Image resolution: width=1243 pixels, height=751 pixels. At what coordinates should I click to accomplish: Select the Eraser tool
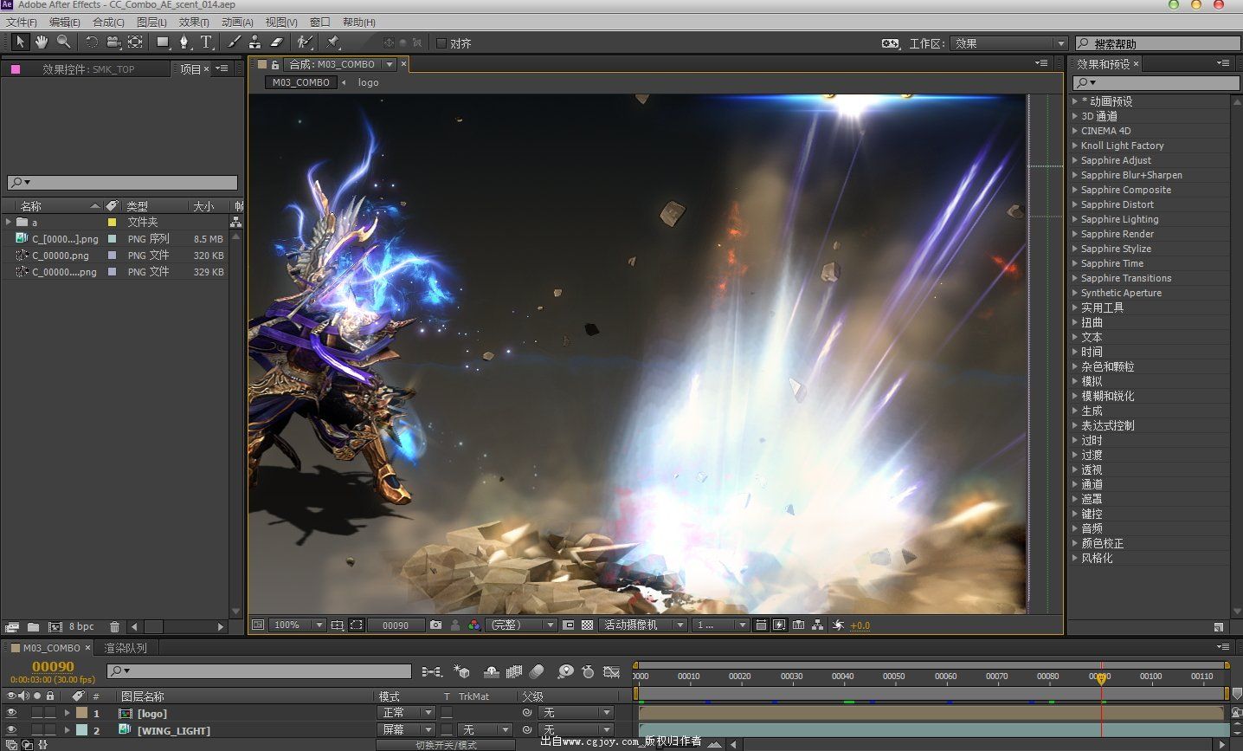(x=276, y=42)
